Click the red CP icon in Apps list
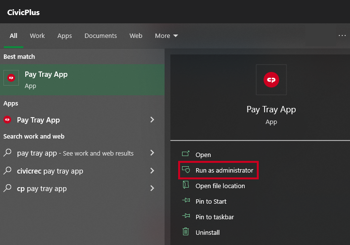This screenshot has height=245, width=350. [x=7, y=120]
